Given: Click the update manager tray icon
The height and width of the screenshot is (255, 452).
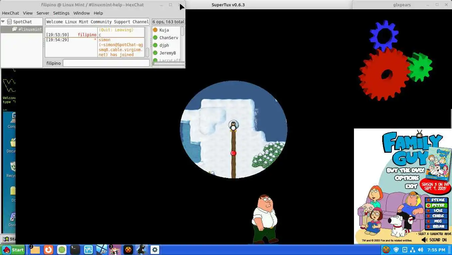Looking at the screenshot, I should [x=404, y=250].
